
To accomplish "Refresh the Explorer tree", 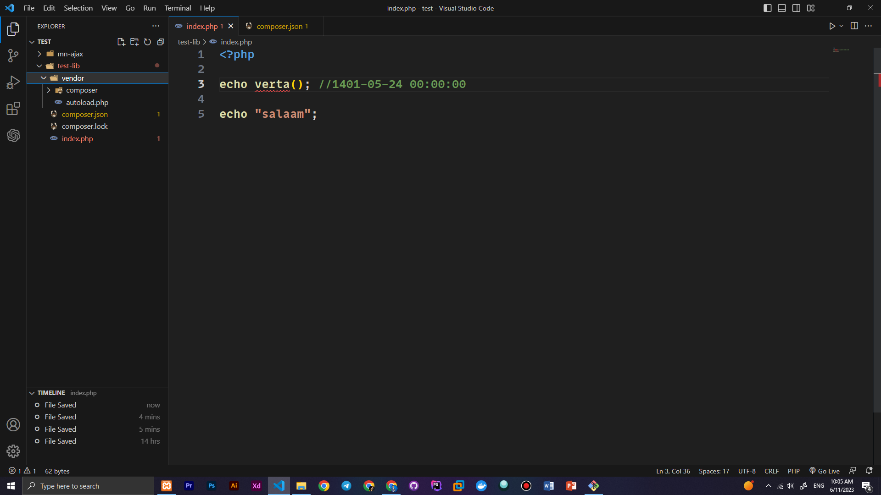I will (147, 42).
